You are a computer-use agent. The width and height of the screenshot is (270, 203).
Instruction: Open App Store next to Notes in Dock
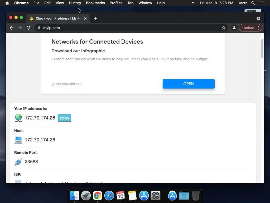(x=144, y=196)
